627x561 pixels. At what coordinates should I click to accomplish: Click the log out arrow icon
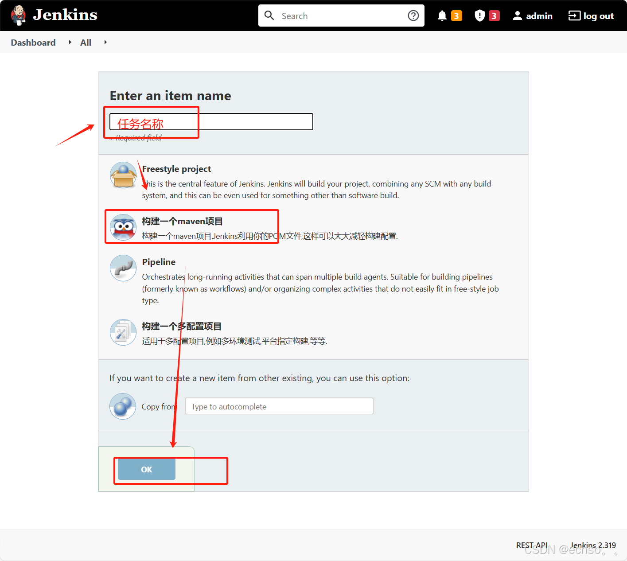click(574, 16)
